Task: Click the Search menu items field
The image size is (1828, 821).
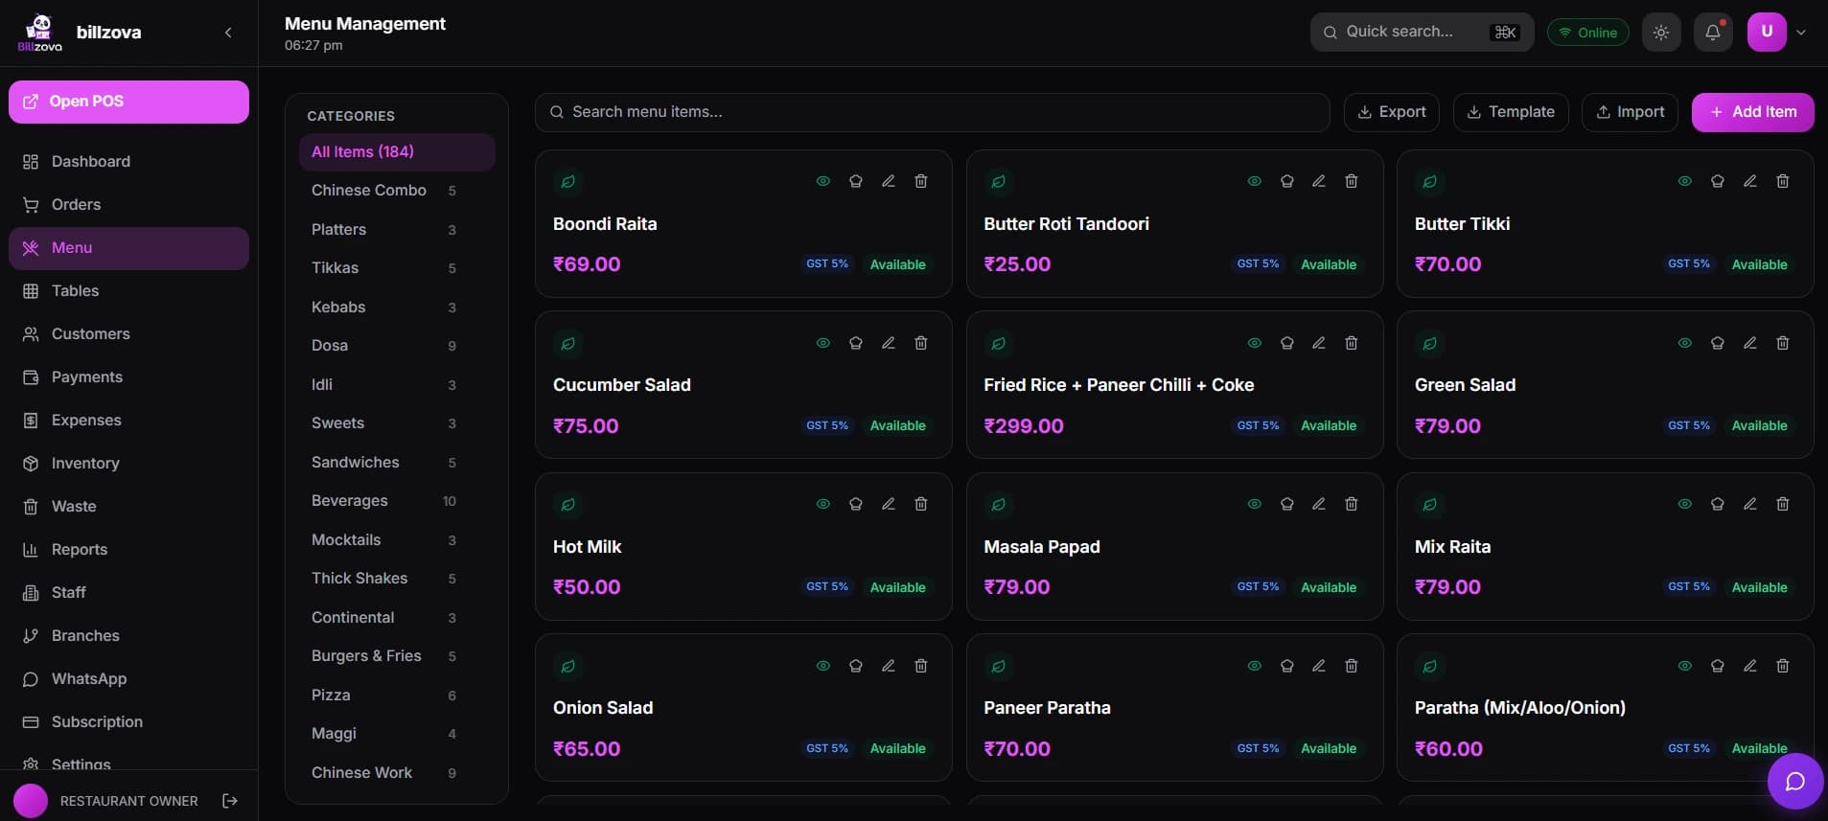Action: coord(932,112)
